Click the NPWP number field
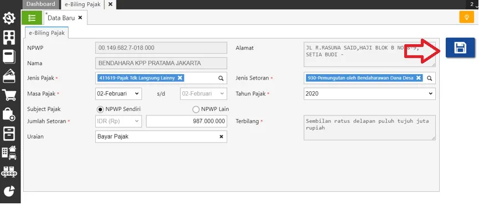Viewport: 479px width, 205px height. coord(161,48)
